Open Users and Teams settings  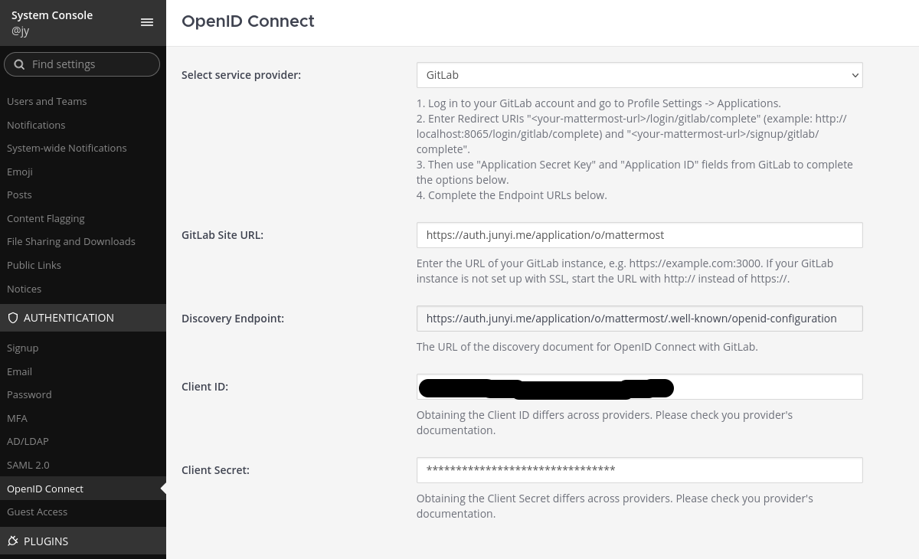(x=47, y=101)
